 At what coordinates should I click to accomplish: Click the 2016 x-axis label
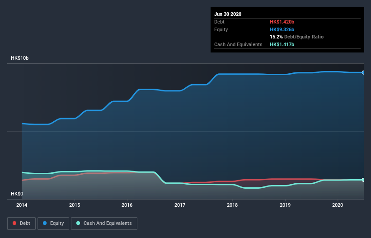pyautogui.click(x=127, y=205)
